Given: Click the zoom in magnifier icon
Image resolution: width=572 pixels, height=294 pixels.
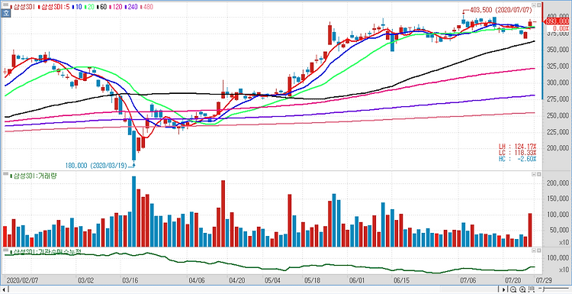Looking at the screenshot, I should pos(522,289).
